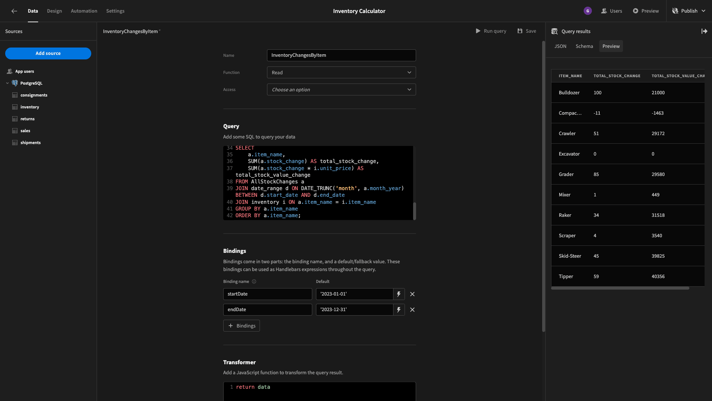
Task: Click the lightning icon beside startDate default
Action: point(399,294)
